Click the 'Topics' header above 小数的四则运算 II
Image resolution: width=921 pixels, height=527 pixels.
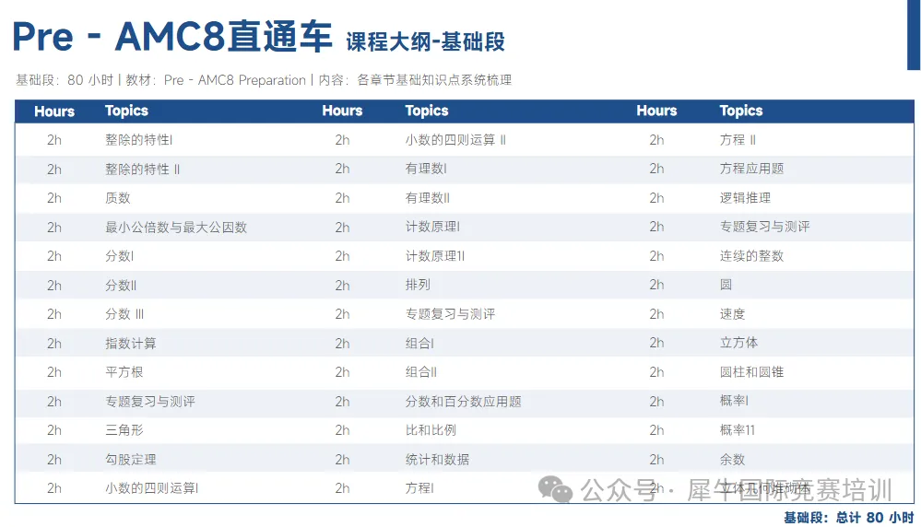coord(427,111)
